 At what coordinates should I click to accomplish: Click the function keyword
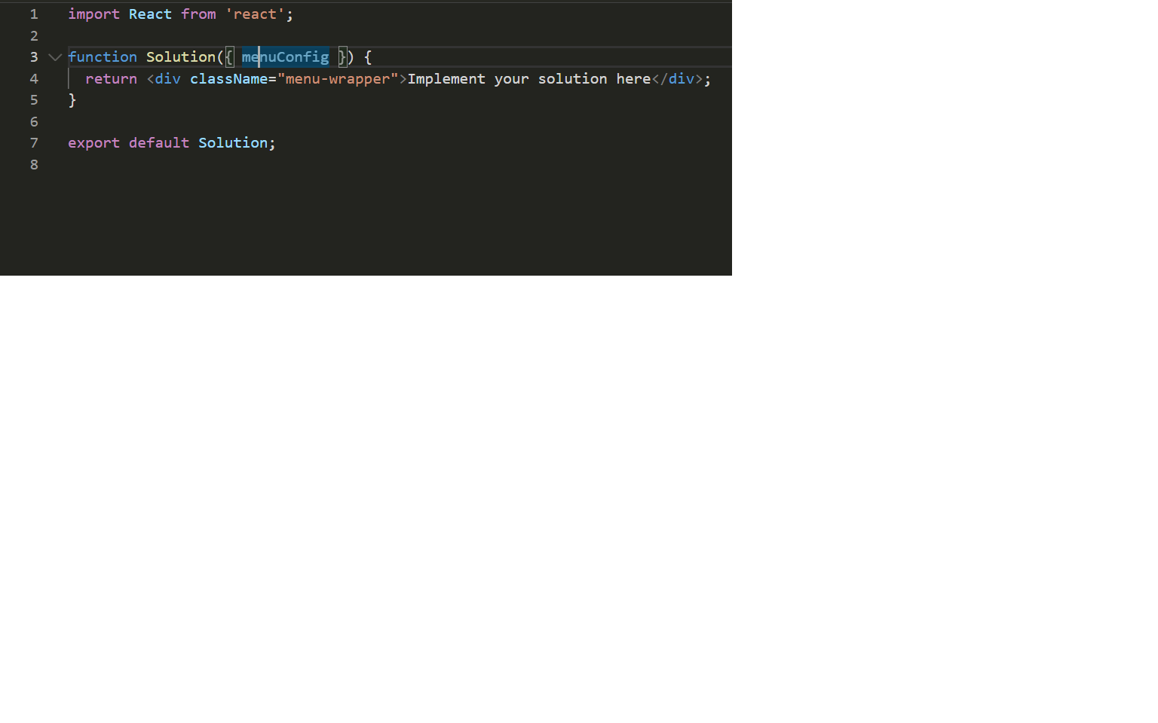coord(103,56)
